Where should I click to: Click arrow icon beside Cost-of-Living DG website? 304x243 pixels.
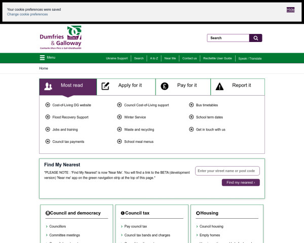point(48,105)
